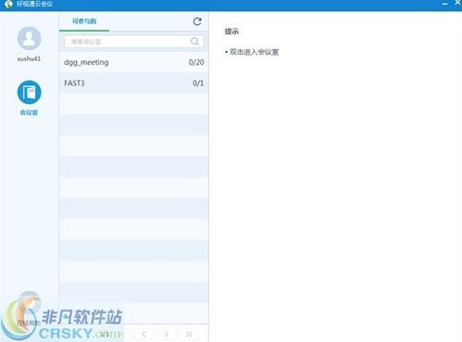The height and width of the screenshot is (342, 462).
Task: Switch to the 可参与的 tab
Action: coord(84,21)
